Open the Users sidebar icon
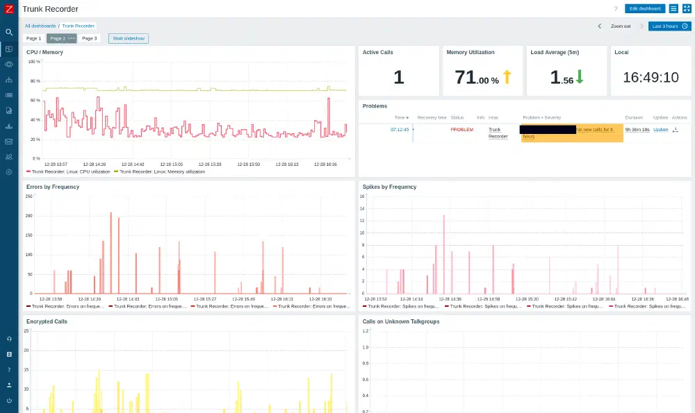The image size is (695, 413). click(9, 157)
